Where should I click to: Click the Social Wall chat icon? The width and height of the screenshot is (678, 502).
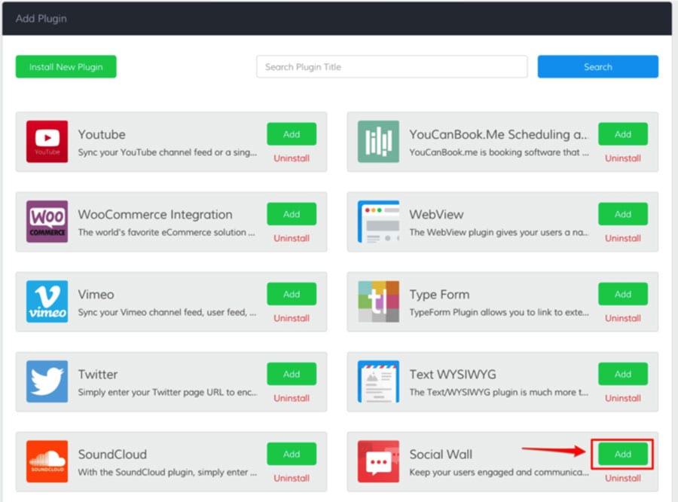[378, 461]
